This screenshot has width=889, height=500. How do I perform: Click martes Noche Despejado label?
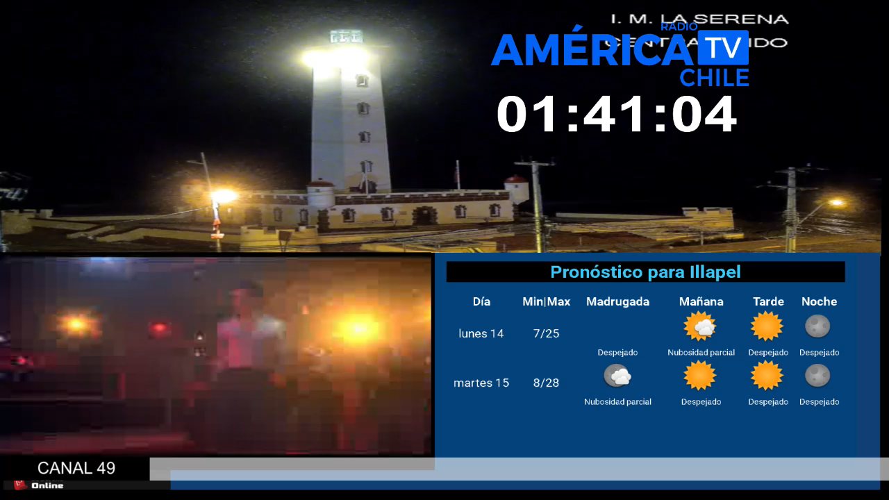(x=820, y=402)
